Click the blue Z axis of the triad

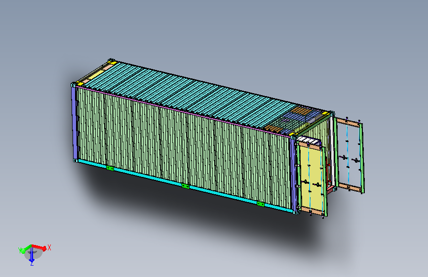[32, 254]
